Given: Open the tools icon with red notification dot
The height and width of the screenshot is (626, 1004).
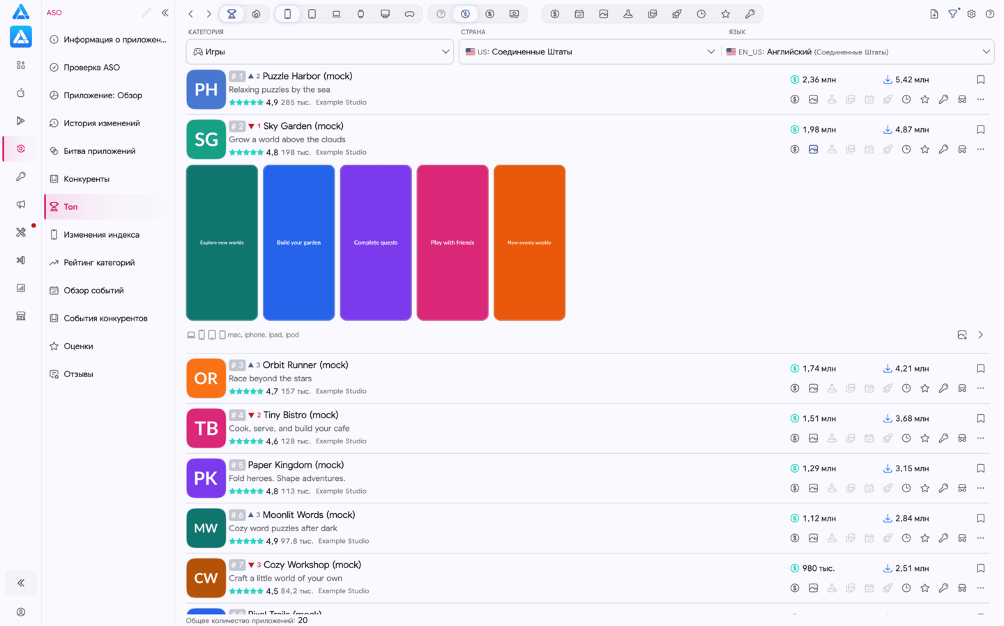Looking at the screenshot, I should (x=21, y=232).
